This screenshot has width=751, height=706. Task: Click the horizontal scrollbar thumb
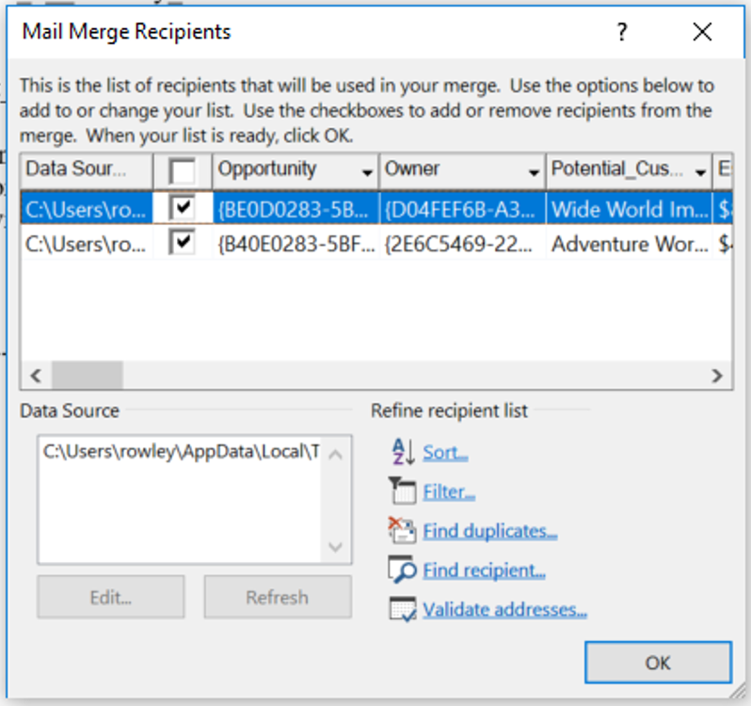click(x=88, y=375)
